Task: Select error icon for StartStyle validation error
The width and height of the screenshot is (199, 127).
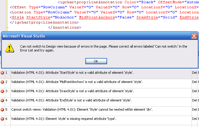Action: pyautogui.click(x=2, y=73)
